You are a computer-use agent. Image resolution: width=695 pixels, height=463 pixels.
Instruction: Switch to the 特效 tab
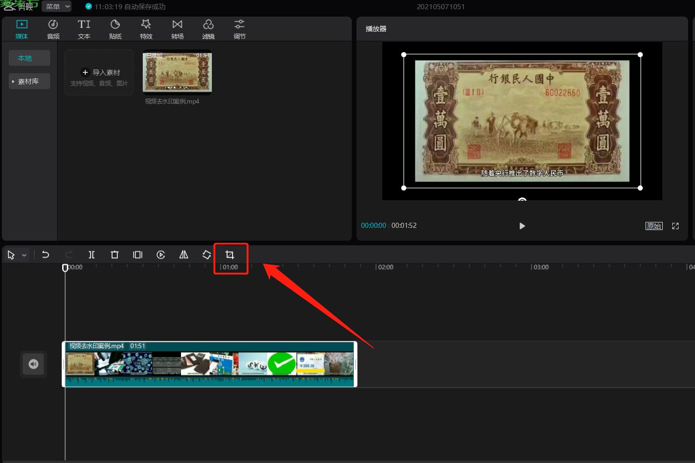click(x=146, y=29)
